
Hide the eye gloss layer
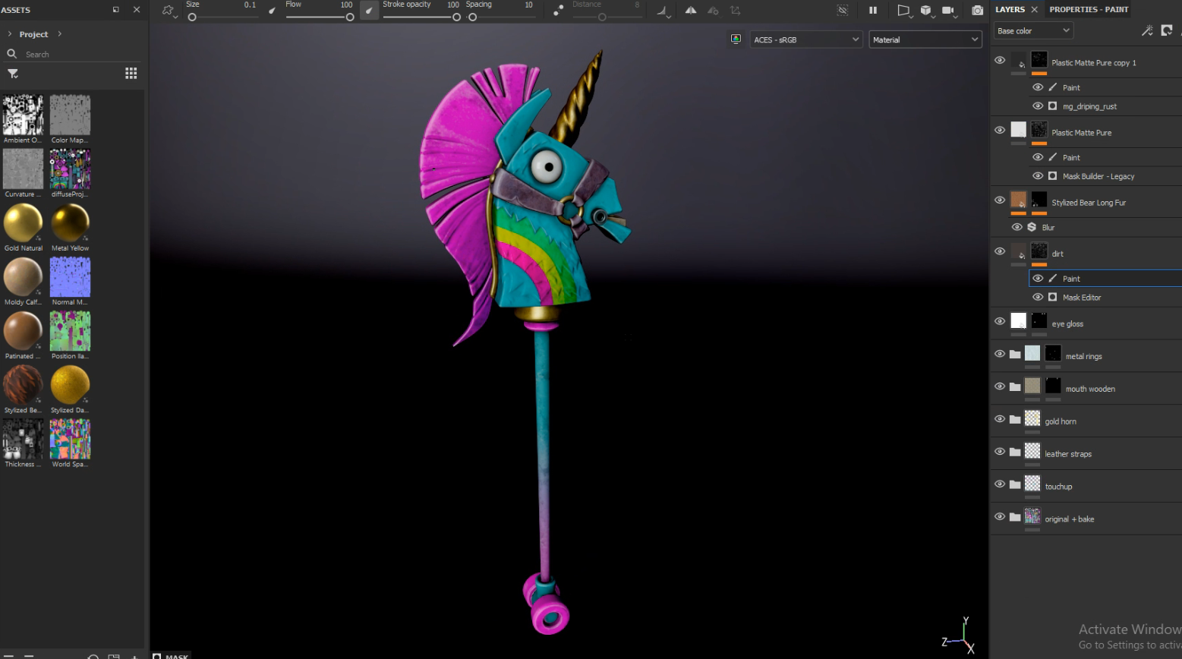point(999,321)
